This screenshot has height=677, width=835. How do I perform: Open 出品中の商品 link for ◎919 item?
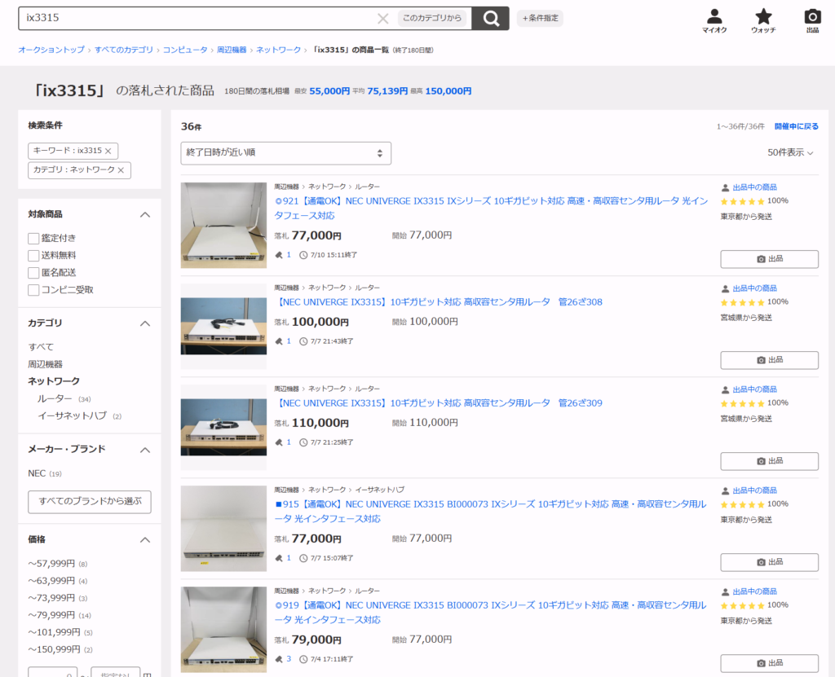(754, 591)
